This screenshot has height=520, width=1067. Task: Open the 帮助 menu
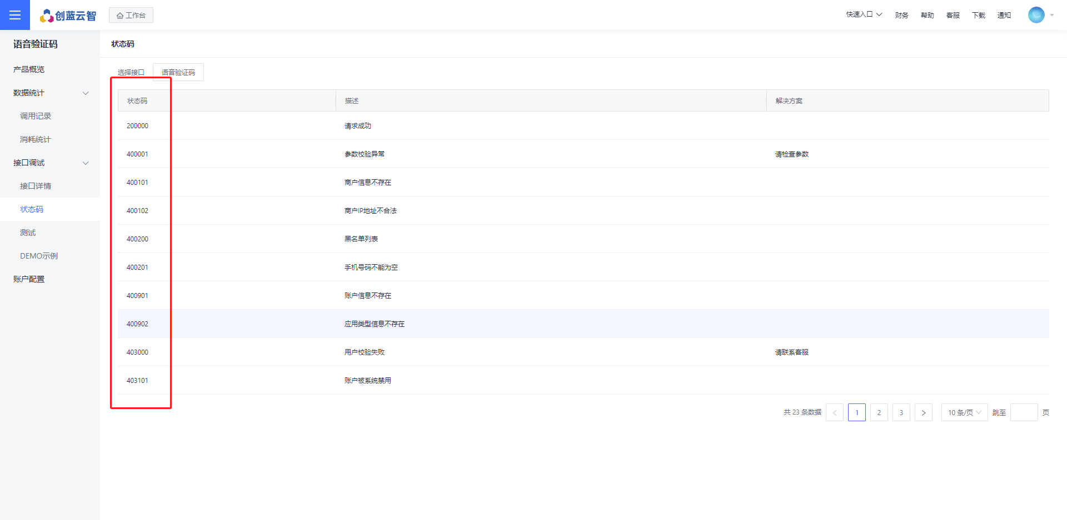click(927, 16)
